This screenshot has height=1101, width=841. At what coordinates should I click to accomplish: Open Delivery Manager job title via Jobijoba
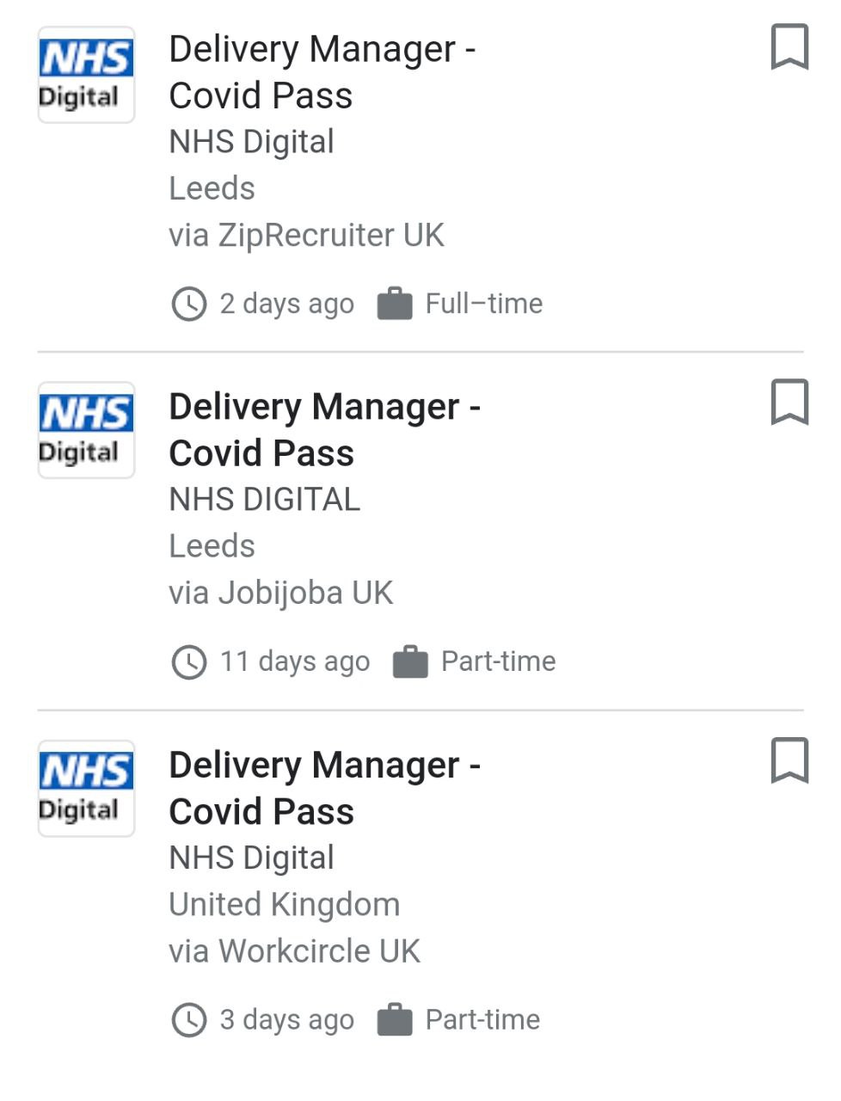tap(324, 430)
